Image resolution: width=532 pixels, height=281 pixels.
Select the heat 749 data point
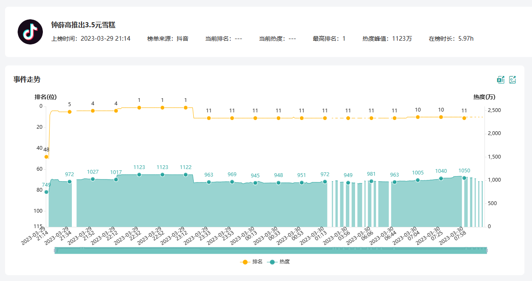click(x=46, y=192)
